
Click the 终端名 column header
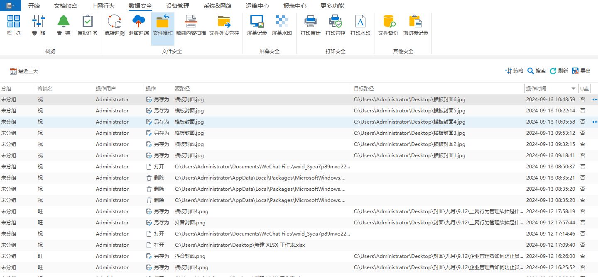tap(65, 88)
